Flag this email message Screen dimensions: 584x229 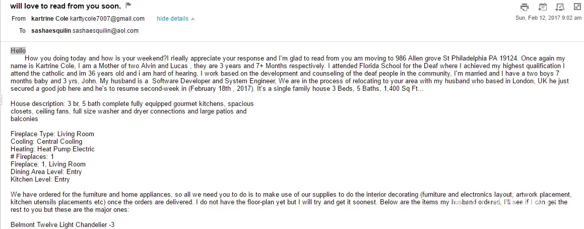point(128,6)
